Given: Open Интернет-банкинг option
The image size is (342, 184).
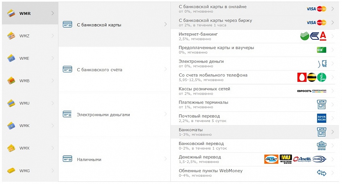Looking at the screenshot, I should tap(254, 36).
